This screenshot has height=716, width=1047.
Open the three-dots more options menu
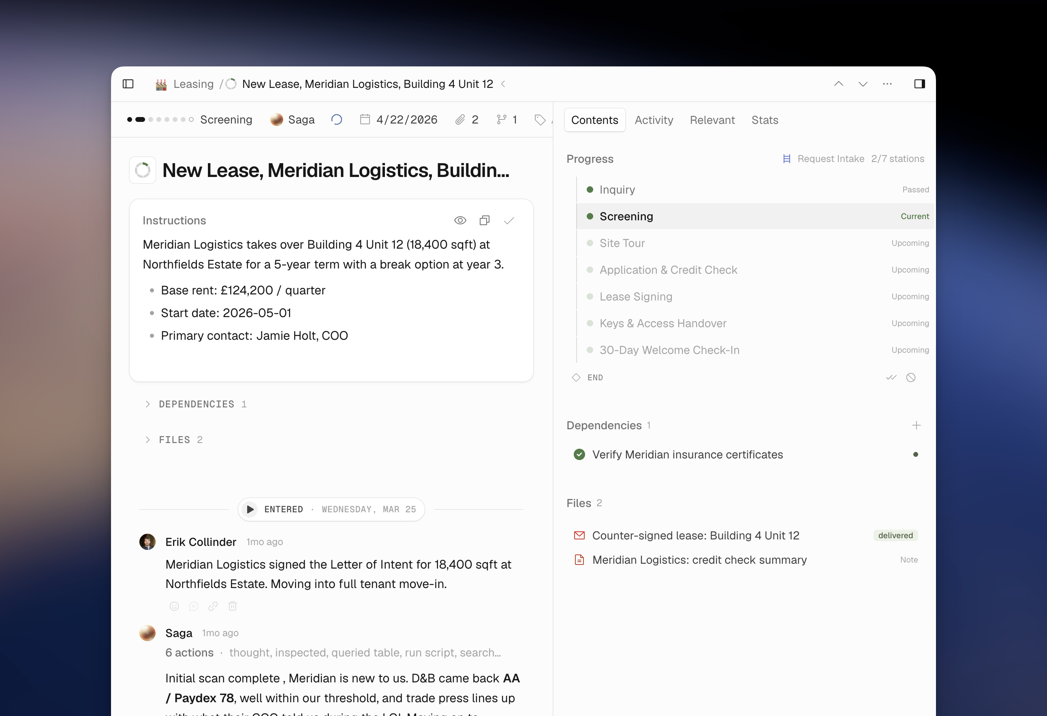tap(887, 84)
